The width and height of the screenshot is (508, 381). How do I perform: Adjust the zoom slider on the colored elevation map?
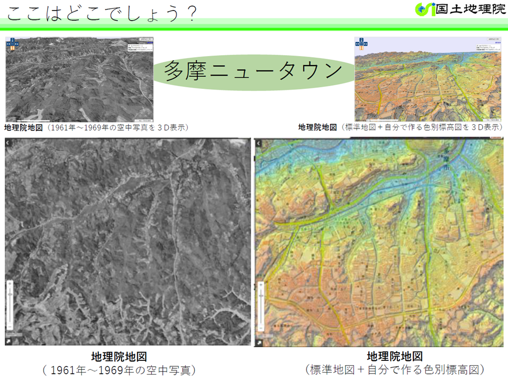click(261, 306)
